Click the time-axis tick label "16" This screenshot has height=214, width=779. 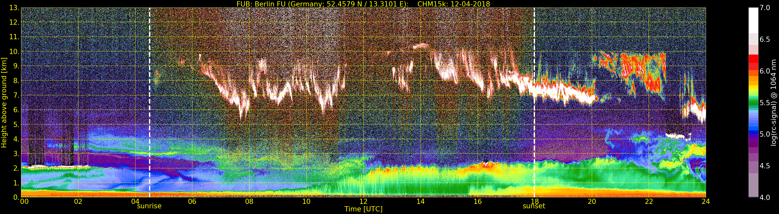point(478,201)
